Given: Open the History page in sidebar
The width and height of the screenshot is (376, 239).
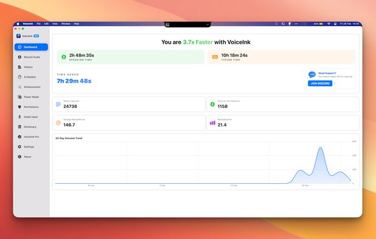Looking at the screenshot, I should pyautogui.click(x=31, y=67).
